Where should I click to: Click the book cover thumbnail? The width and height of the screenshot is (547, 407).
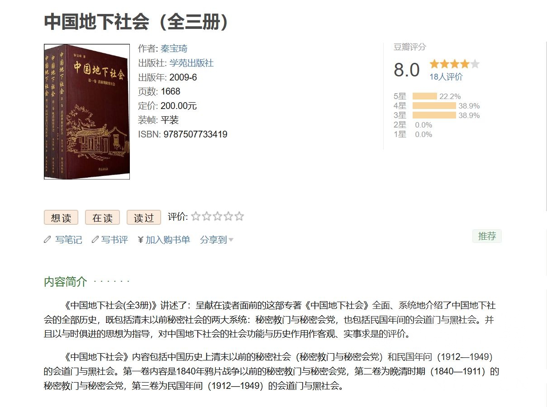(87, 112)
